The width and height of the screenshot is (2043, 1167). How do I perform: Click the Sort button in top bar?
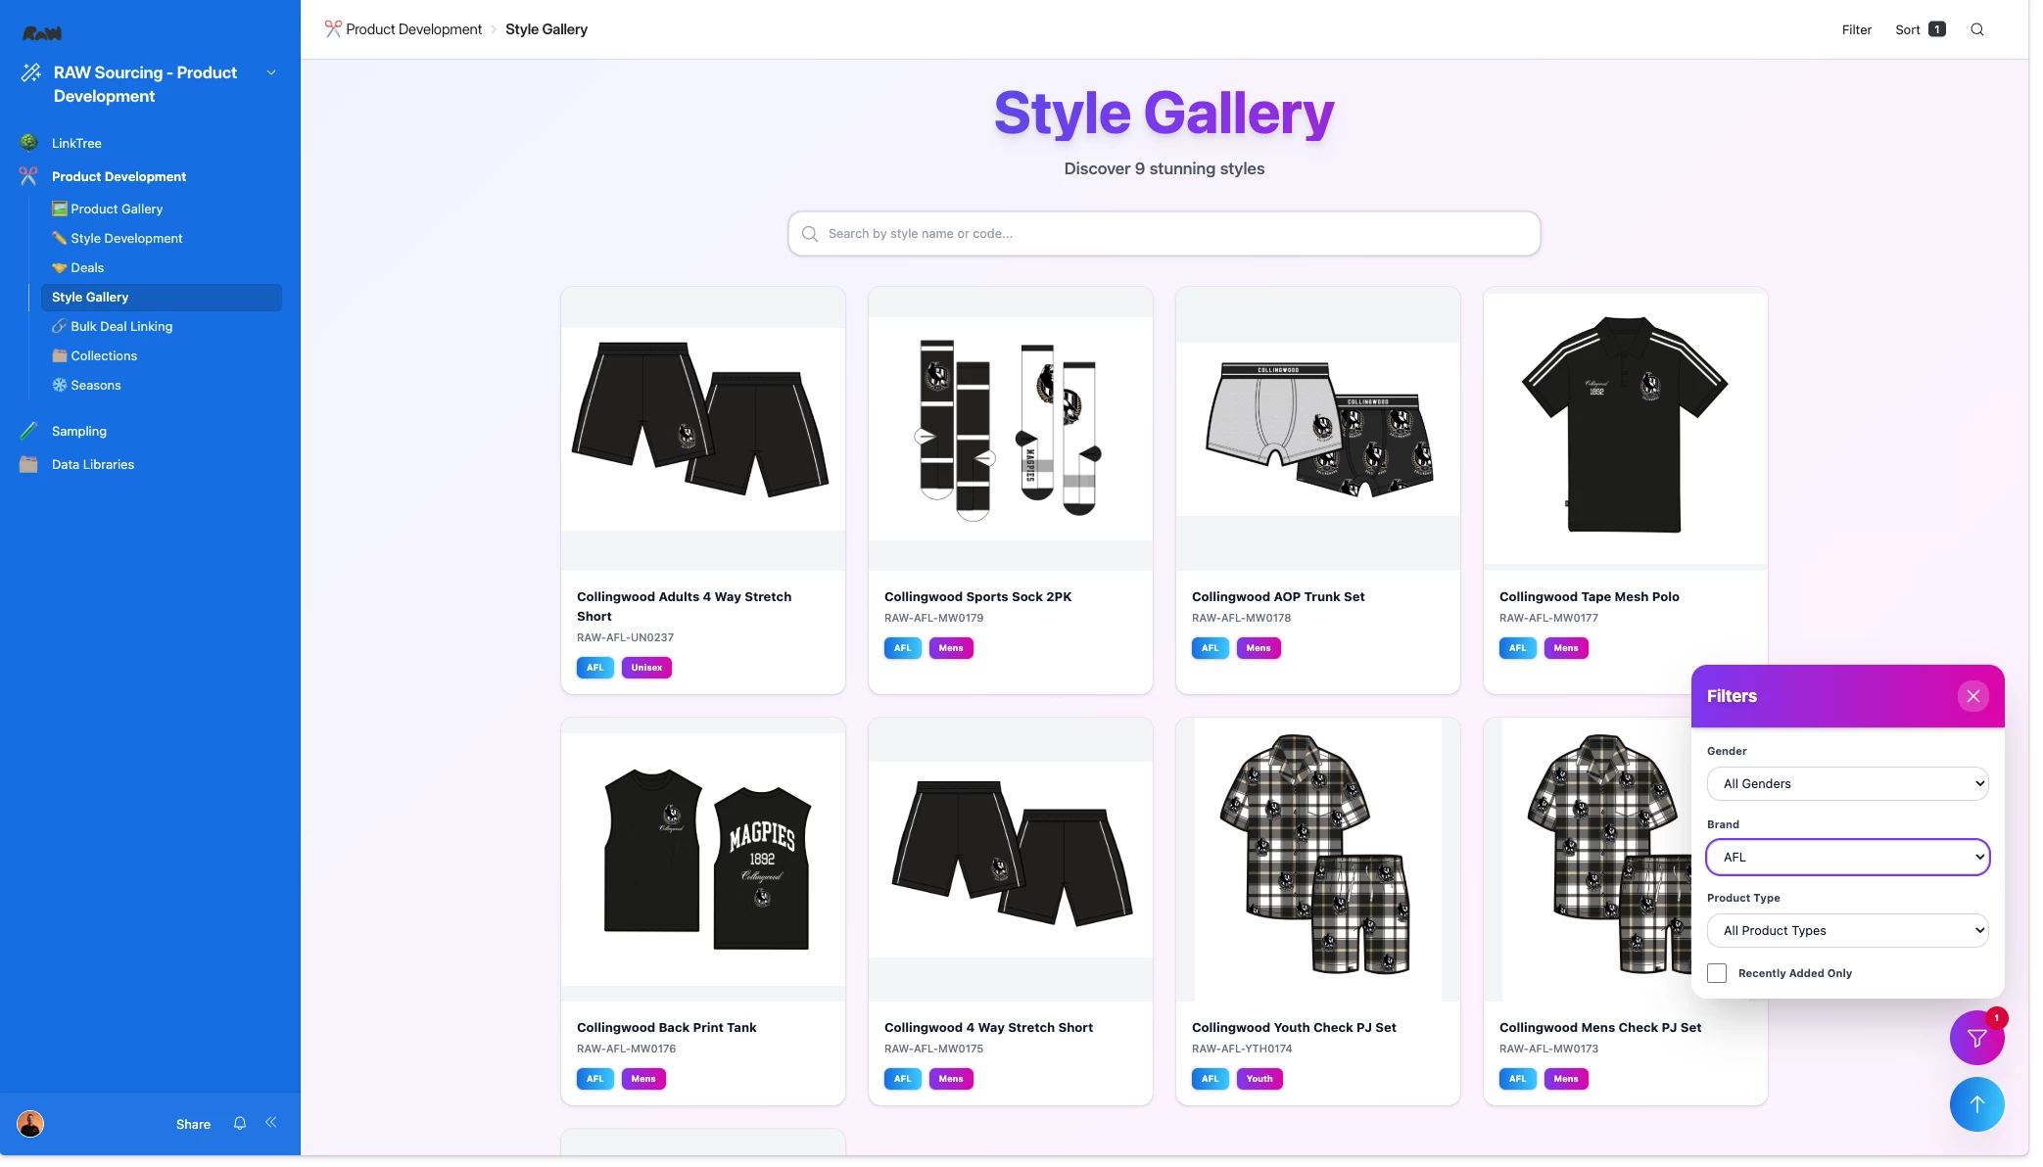click(1920, 29)
